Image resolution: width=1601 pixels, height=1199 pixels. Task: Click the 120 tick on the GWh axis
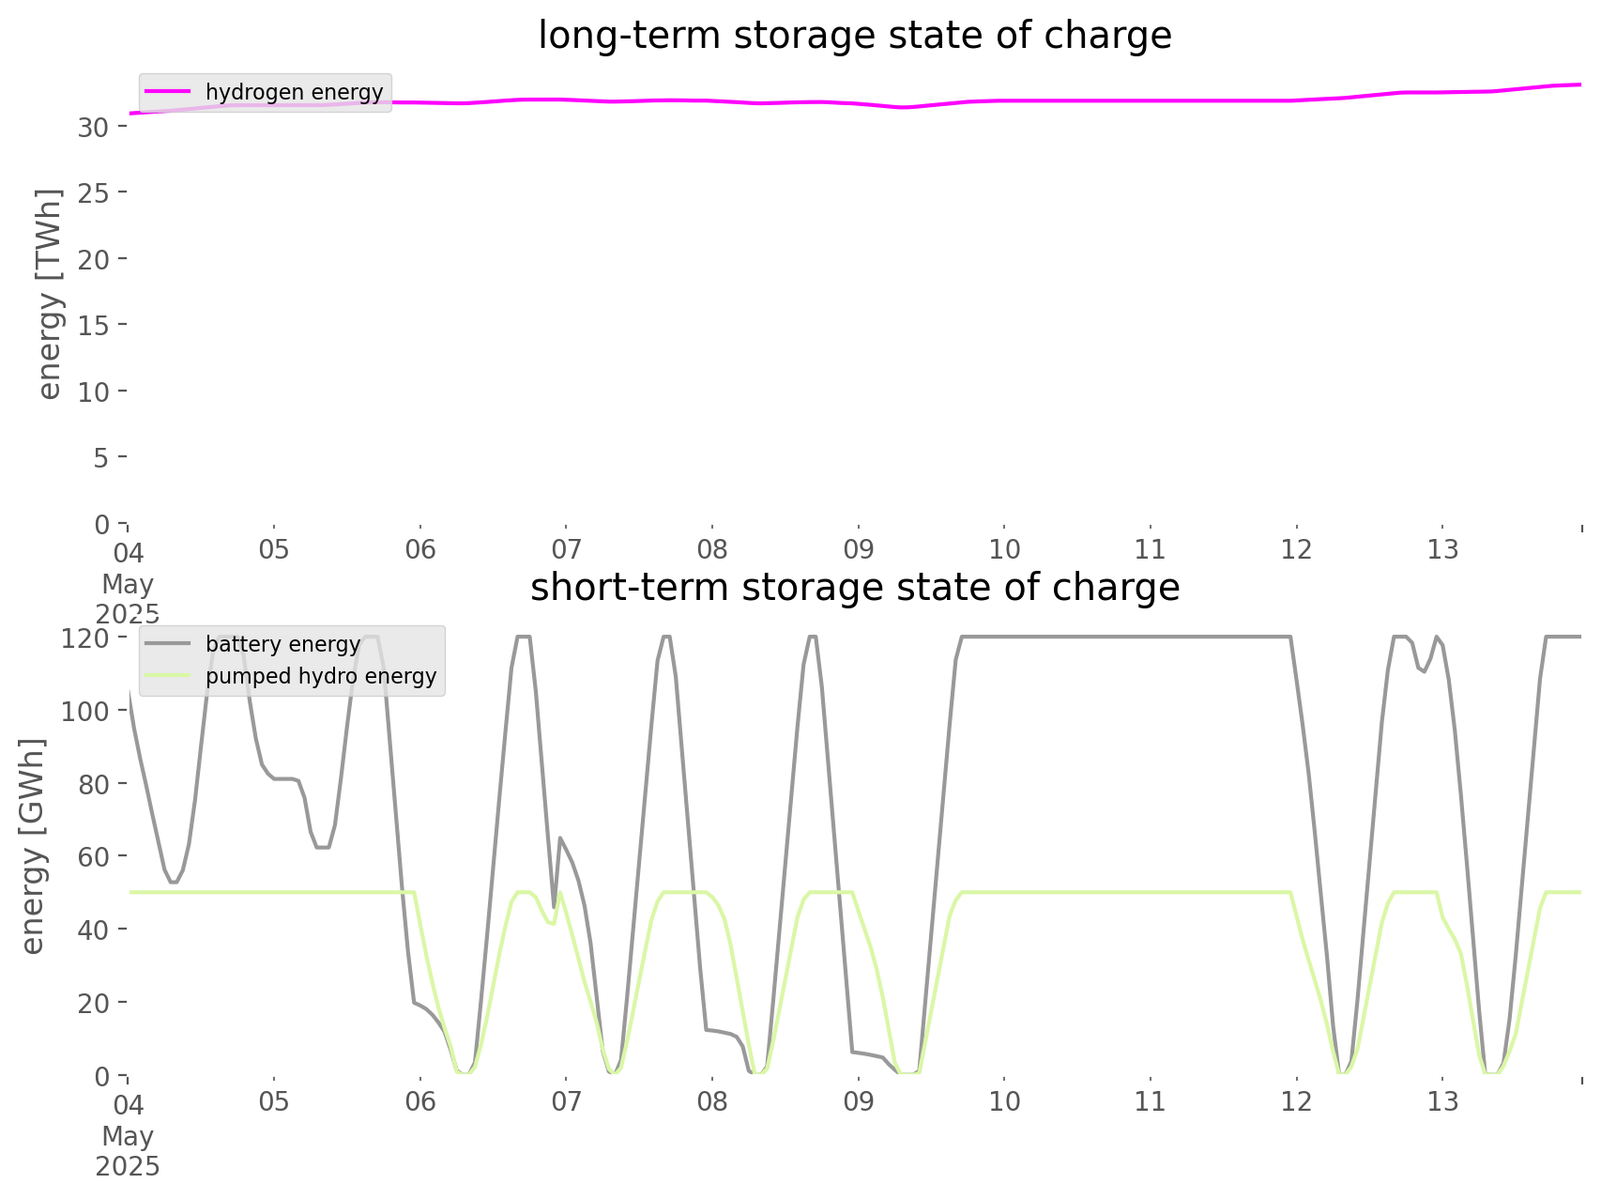coord(87,638)
